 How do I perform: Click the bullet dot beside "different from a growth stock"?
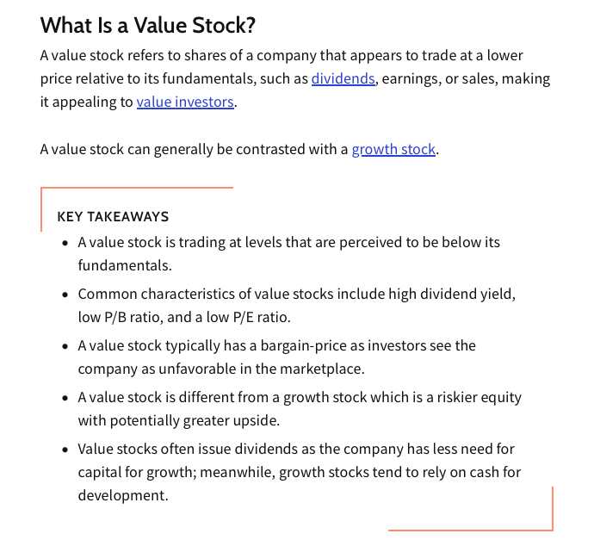pos(65,398)
